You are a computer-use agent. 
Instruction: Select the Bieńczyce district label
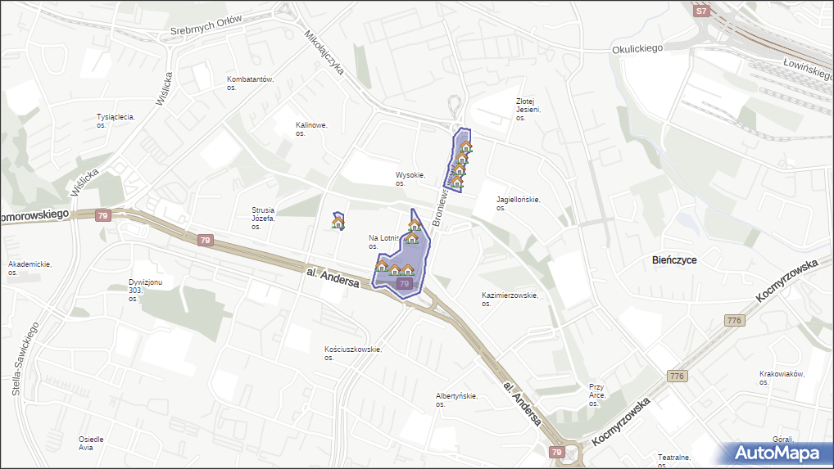[x=674, y=259]
